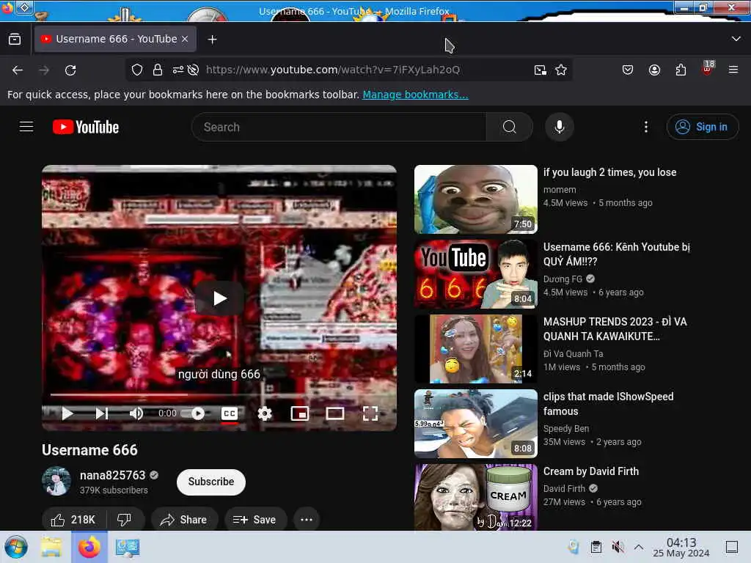This screenshot has width=751, height=563.
Task: Toggle the autoplay switch
Action: (x=194, y=413)
